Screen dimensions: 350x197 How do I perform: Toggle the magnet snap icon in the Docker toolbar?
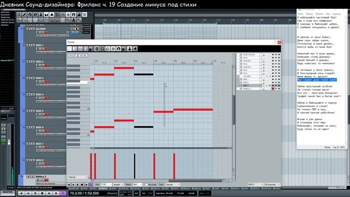119,49
